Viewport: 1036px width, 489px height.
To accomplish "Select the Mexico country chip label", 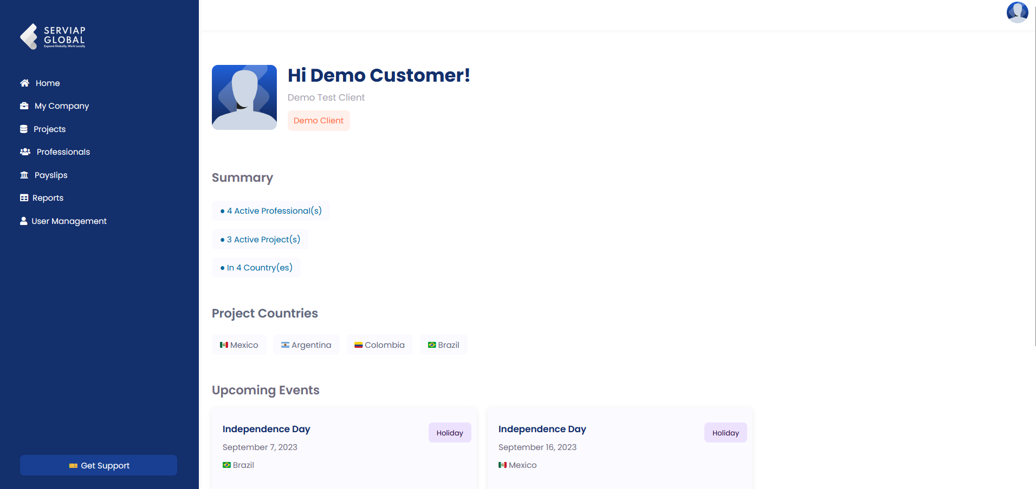I will (x=244, y=345).
